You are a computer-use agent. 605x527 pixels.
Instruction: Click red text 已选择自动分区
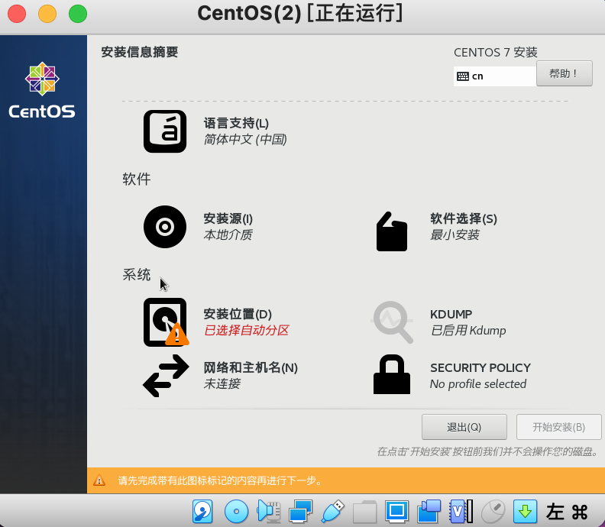[246, 330]
